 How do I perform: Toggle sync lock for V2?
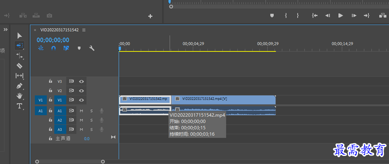pos(72,91)
